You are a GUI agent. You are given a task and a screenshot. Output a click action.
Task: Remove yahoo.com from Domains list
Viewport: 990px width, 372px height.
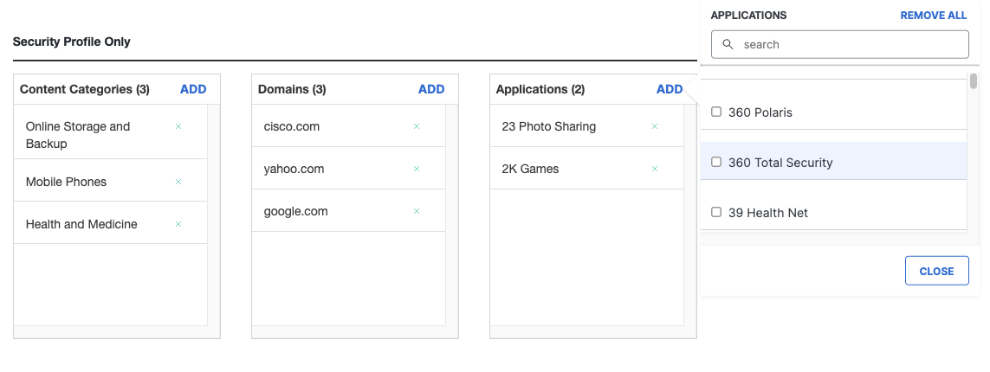pyautogui.click(x=416, y=169)
